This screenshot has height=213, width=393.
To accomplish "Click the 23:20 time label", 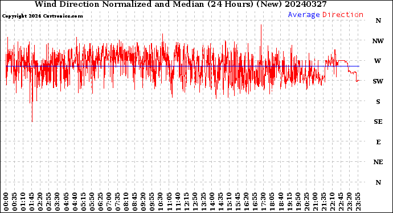I will pos(349,202).
